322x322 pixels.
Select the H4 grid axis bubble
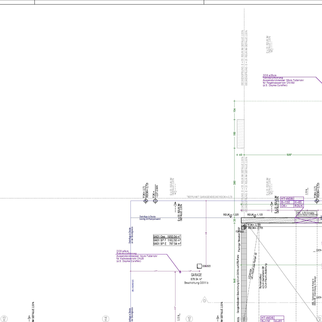[x=106, y=319]
